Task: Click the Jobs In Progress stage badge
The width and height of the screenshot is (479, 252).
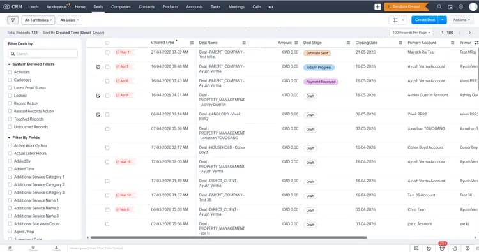Action: 319,68
